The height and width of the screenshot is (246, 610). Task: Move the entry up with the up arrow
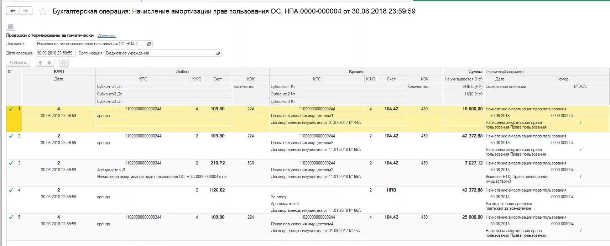coord(40,63)
